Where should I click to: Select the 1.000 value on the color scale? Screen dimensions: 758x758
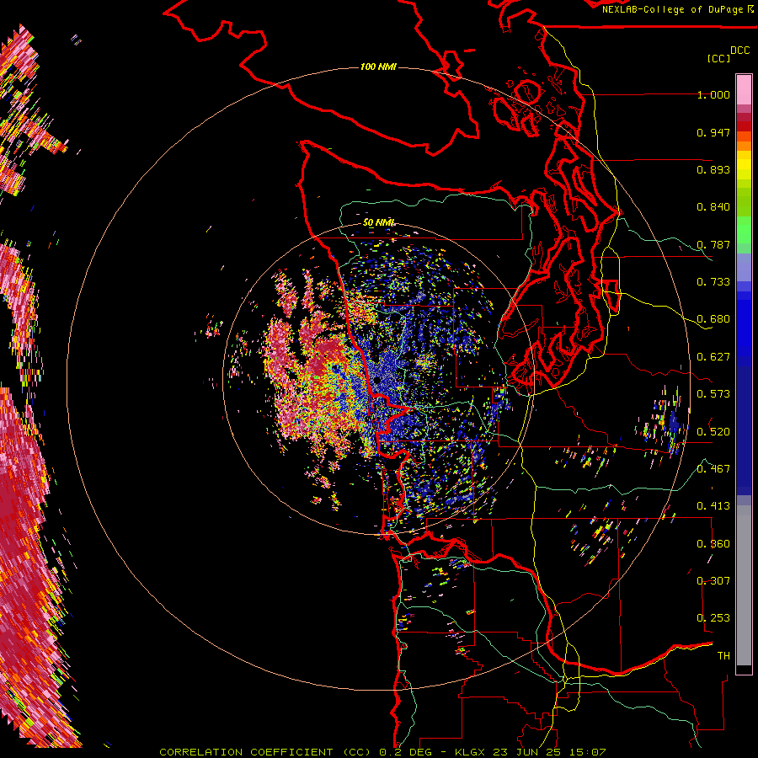pos(713,95)
